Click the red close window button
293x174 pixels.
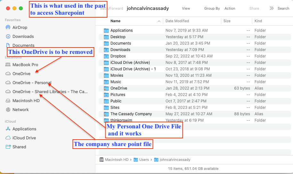[8, 8]
